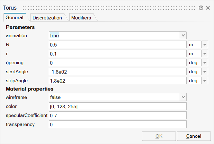The width and height of the screenshot is (214, 144).
Task: Edit the color value field
Action: pyautogui.click(x=118, y=107)
